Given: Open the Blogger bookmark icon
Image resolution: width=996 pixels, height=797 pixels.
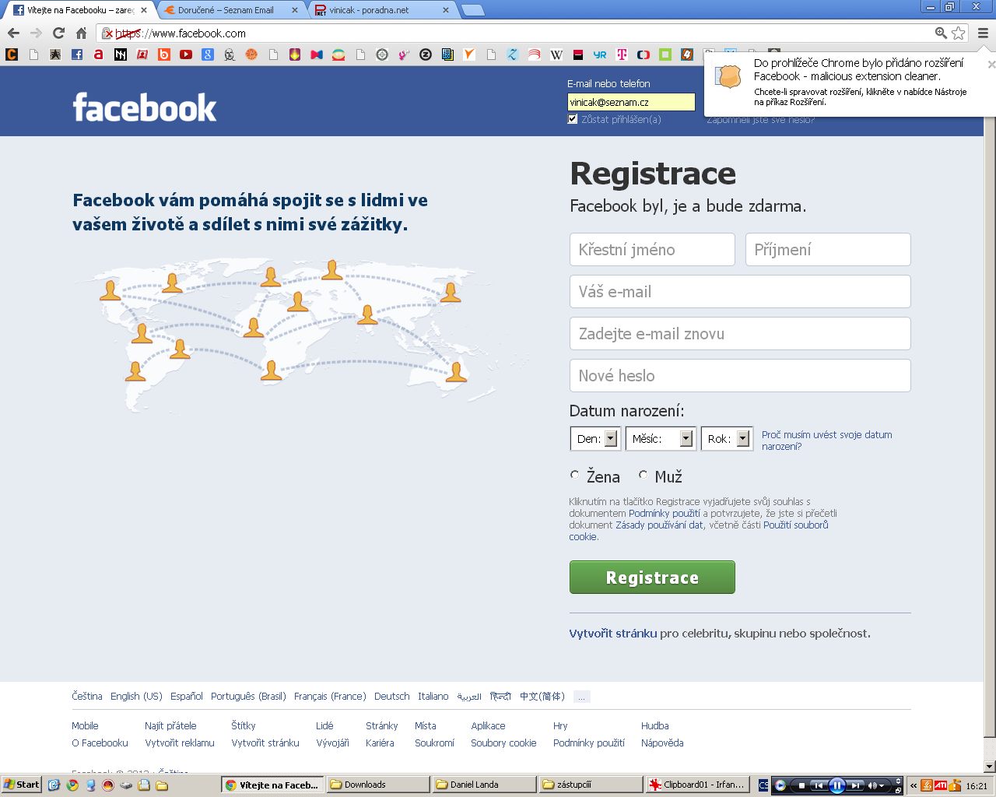Looking at the screenshot, I should click(164, 54).
